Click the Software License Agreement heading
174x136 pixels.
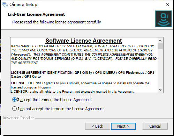click(x=84, y=41)
